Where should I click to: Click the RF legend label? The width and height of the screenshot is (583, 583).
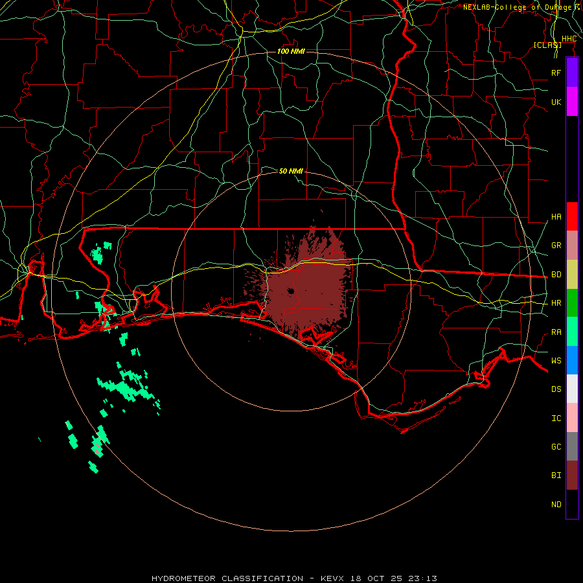[x=556, y=73]
